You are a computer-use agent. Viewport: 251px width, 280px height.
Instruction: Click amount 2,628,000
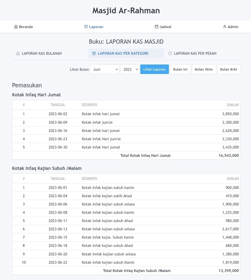click(x=230, y=131)
